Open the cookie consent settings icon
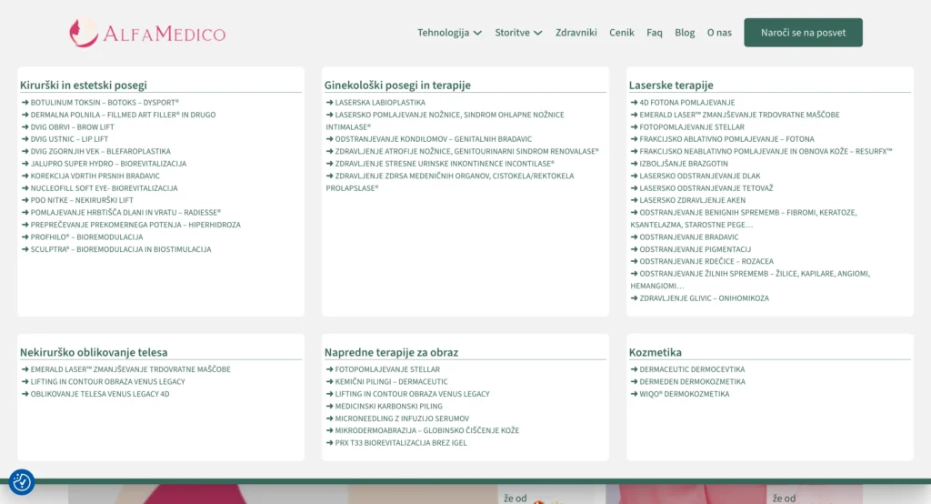Screen dimensions: 931x504 (22, 482)
